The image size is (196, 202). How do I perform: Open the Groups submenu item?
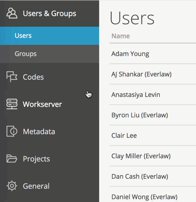[50, 54]
